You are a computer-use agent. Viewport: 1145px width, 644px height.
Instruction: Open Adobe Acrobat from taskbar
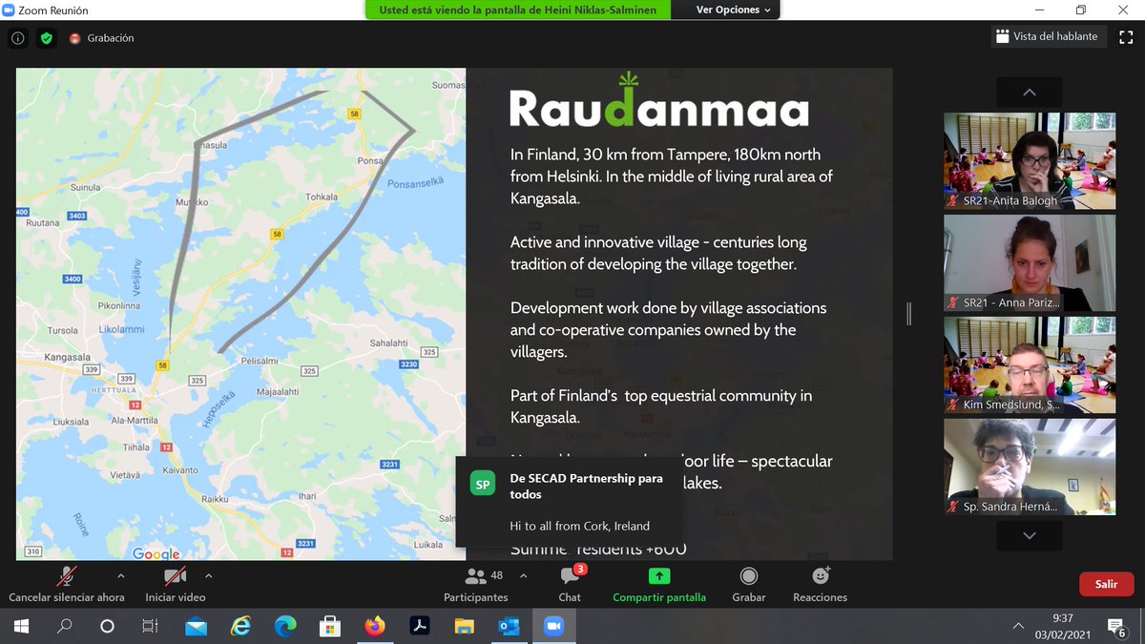click(419, 626)
